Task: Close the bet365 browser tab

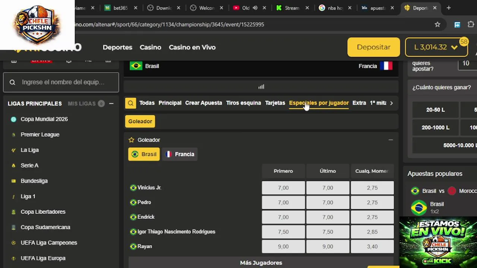Action: 136,8
